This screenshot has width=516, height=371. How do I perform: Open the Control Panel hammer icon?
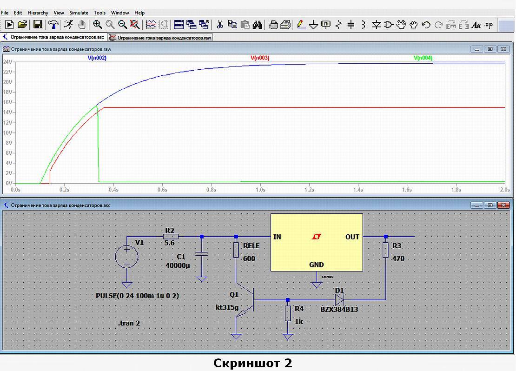(x=53, y=25)
